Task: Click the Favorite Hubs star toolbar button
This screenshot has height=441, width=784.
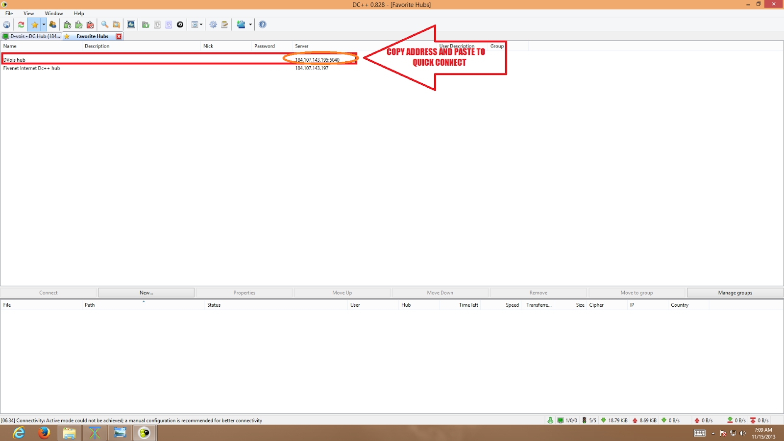Action: (x=34, y=24)
